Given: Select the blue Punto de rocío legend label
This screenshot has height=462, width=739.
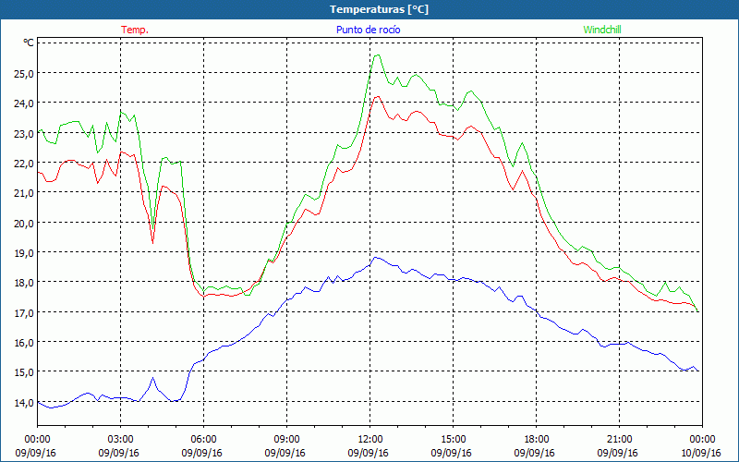Looking at the screenshot, I should (x=368, y=30).
